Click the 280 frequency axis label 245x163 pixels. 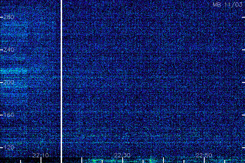tap(9, 17)
